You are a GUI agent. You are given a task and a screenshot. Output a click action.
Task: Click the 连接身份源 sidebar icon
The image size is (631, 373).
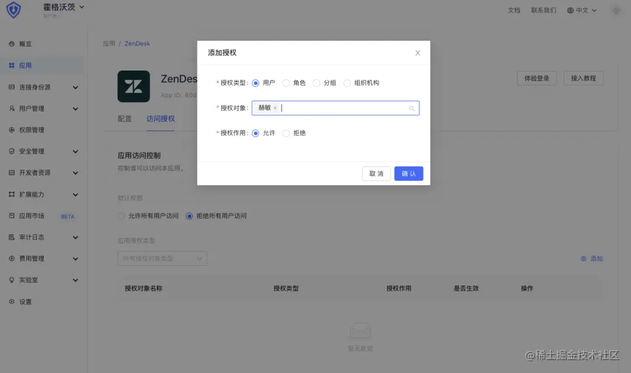click(x=12, y=87)
